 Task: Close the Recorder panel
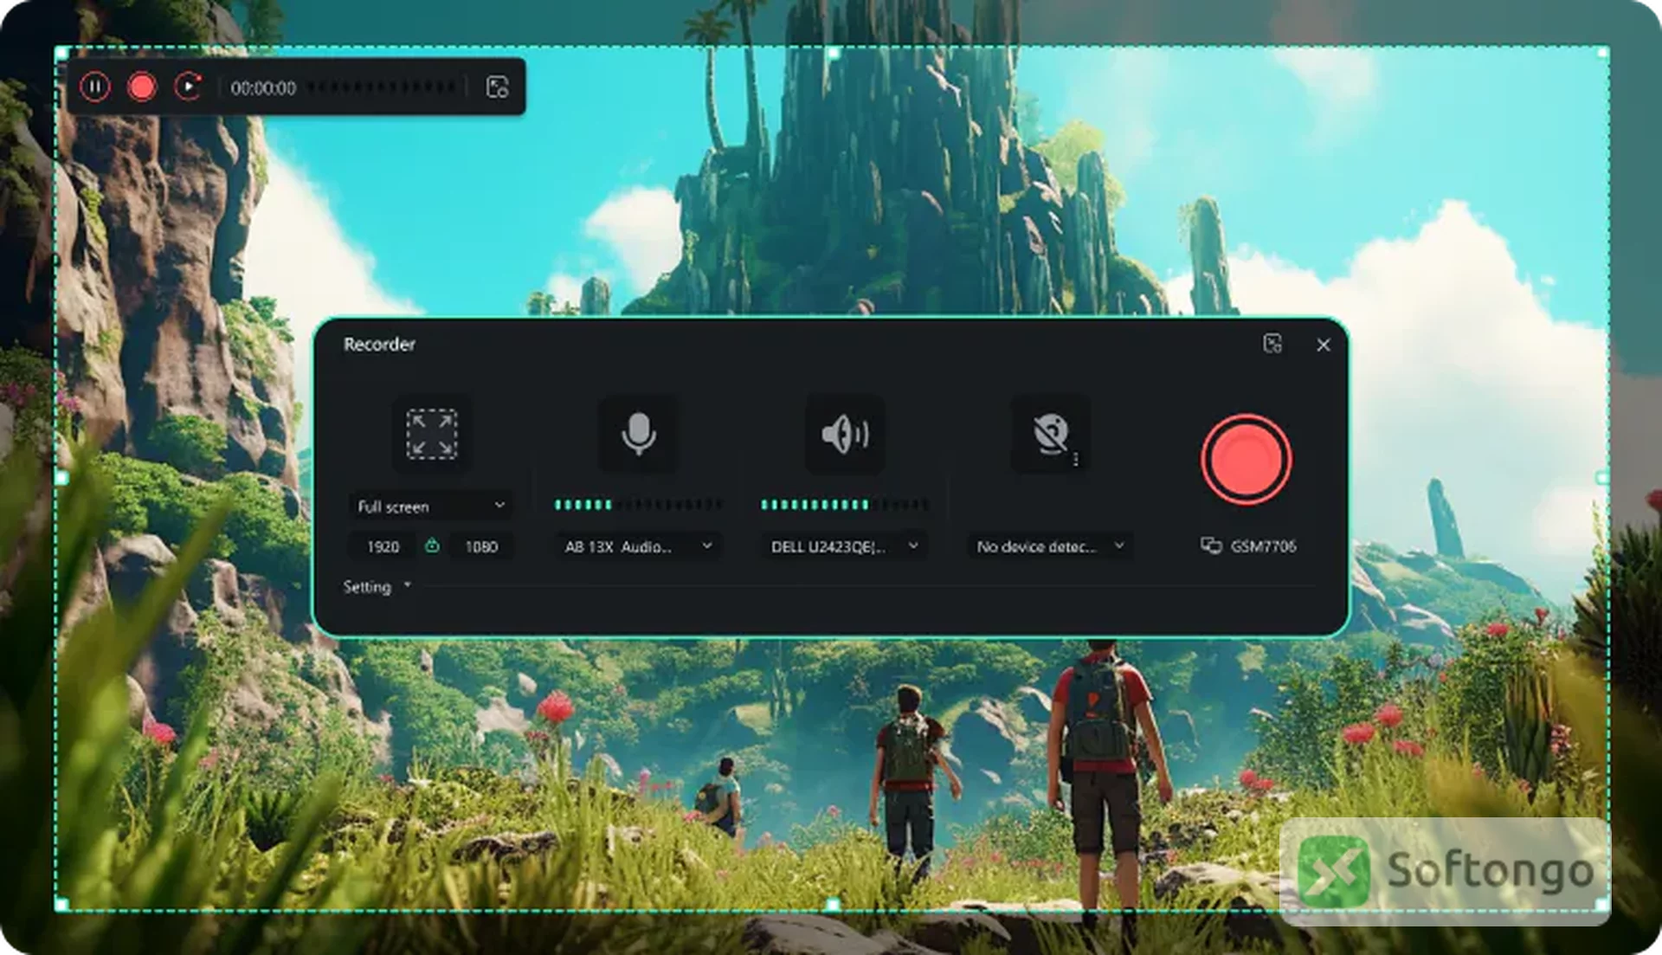pos(1324,345)
